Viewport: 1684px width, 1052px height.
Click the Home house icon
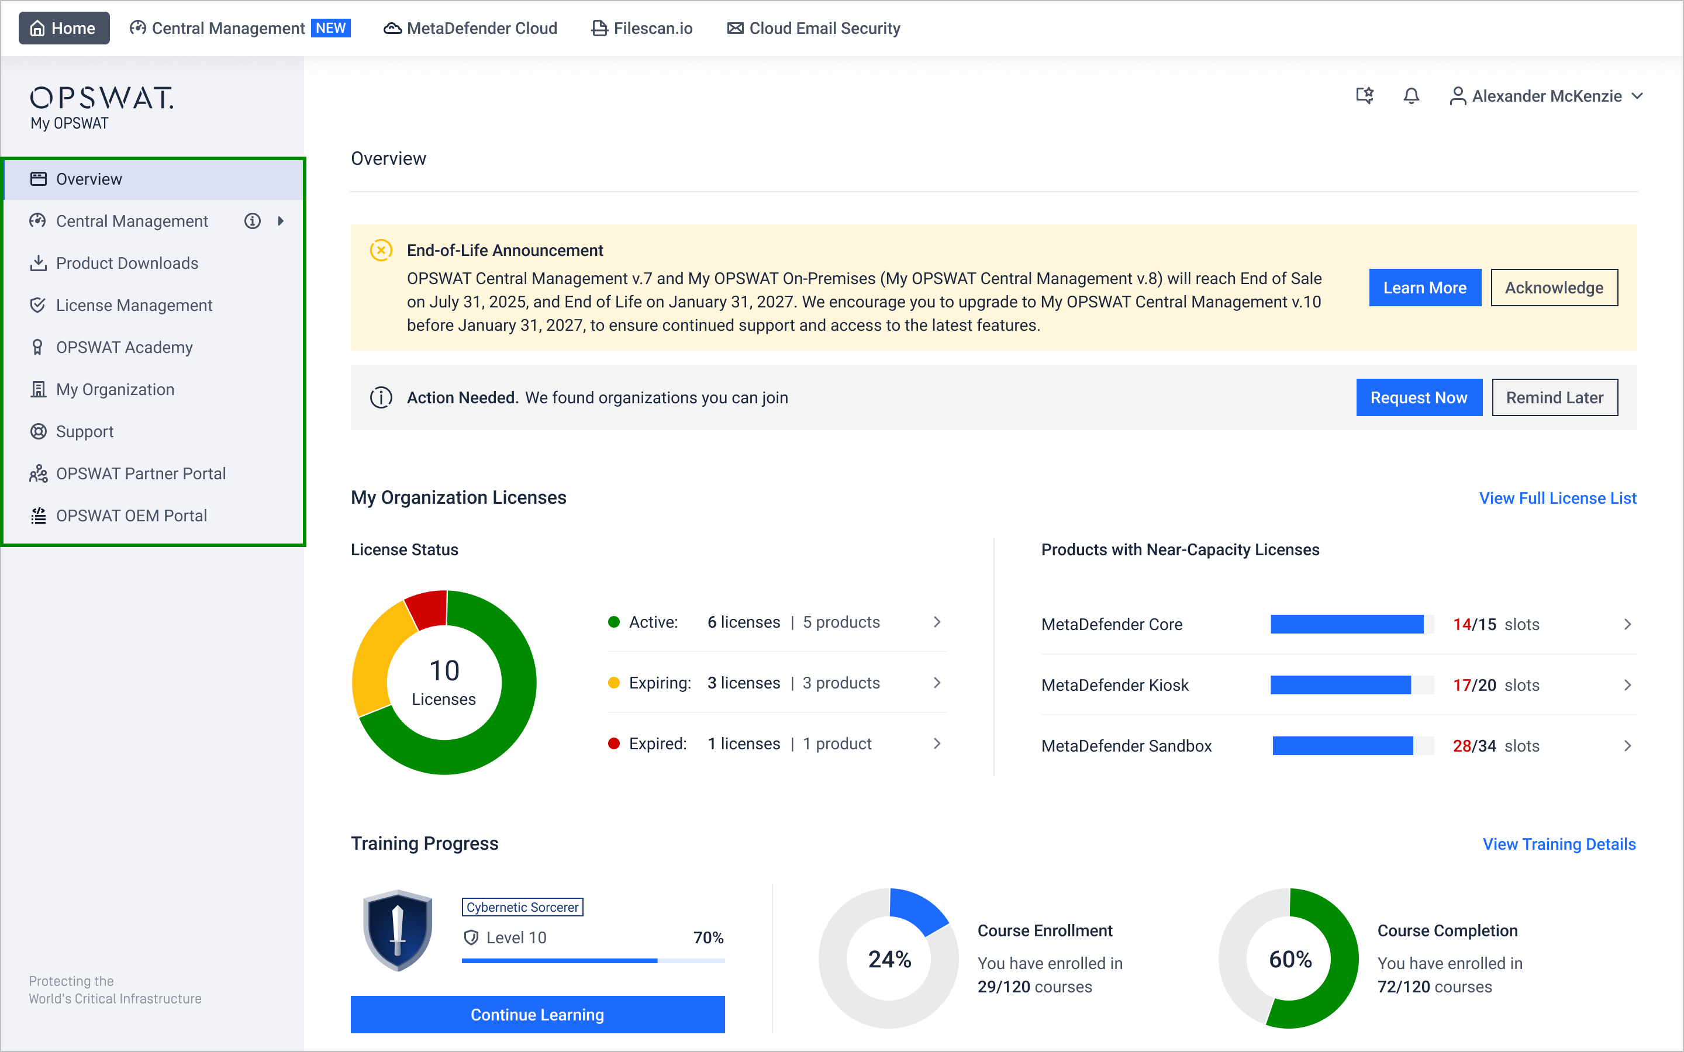(x=37, y=29)
